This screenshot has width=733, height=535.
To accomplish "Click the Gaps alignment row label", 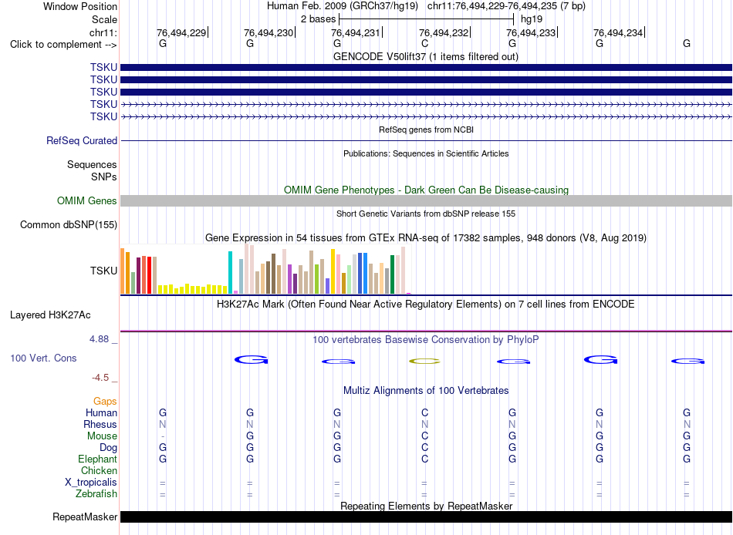I will click(105, 402).
